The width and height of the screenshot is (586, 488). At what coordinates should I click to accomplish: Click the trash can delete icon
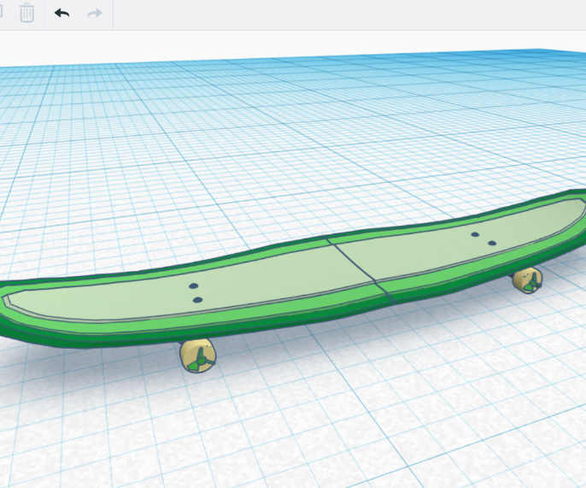click(27, 13)
